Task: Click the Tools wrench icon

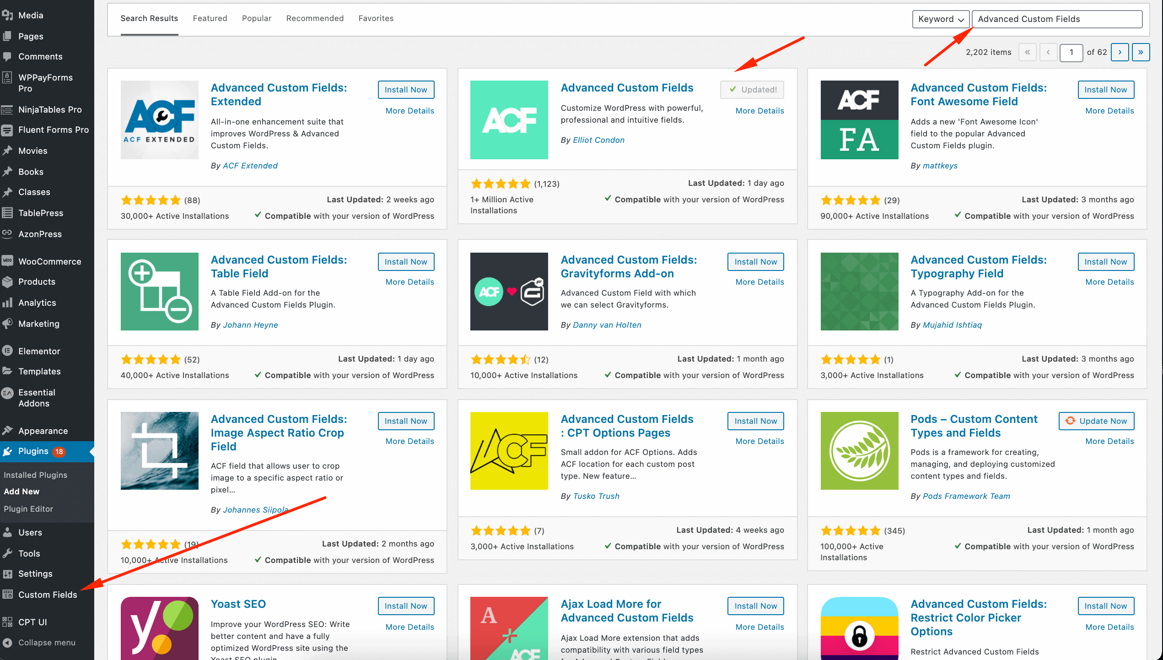Action: coord(7,553)
